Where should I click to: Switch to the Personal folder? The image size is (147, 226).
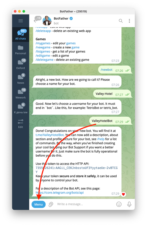21,50
